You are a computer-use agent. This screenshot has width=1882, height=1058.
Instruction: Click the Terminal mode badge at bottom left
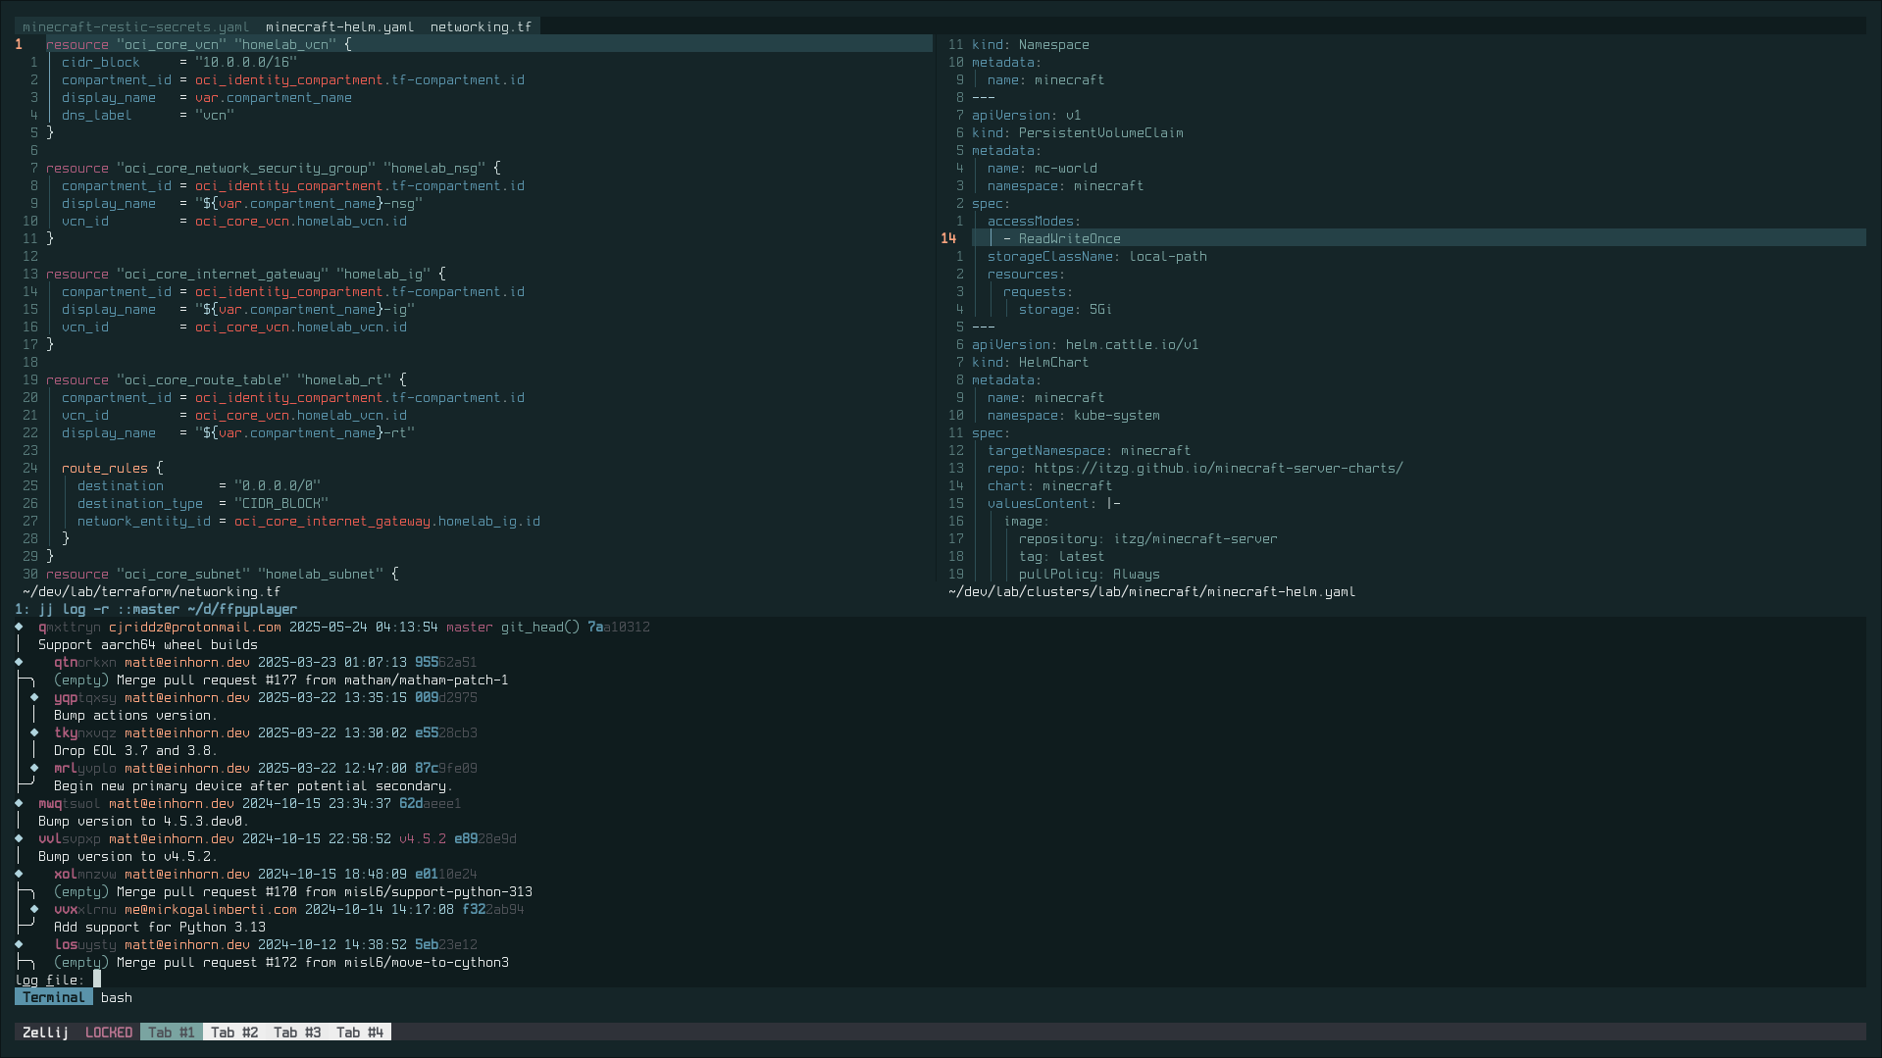point(54,996)
